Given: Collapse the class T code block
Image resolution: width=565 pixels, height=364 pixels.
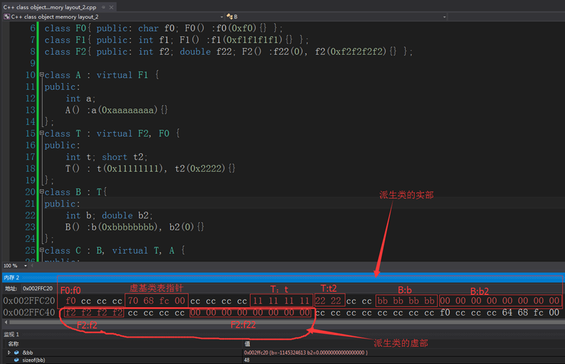Looking at the screenshot, I should (42, 134).
